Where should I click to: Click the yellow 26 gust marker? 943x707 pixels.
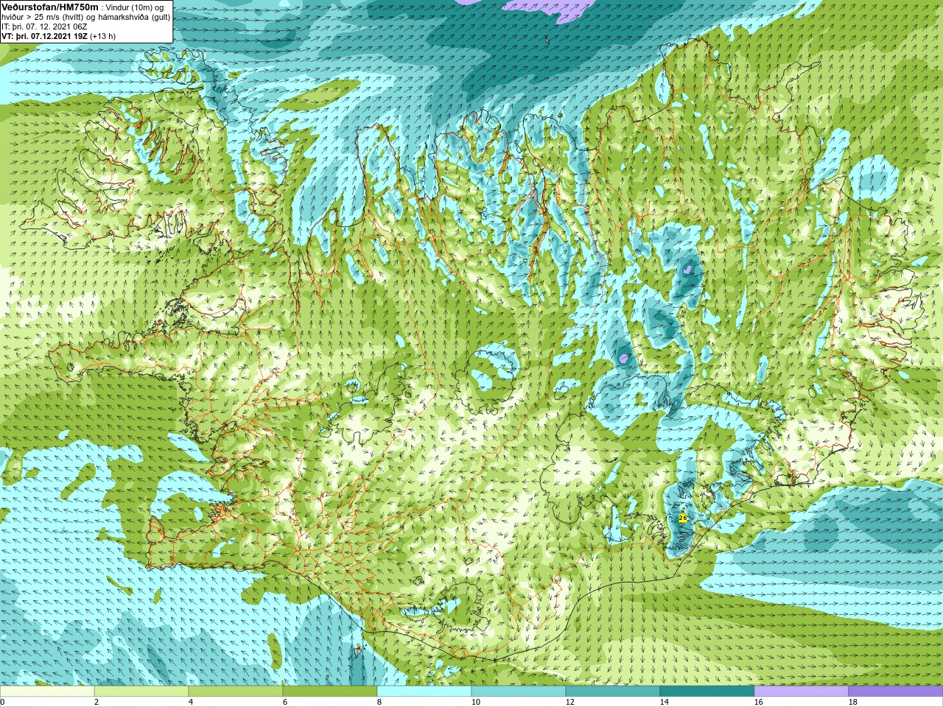point(683,518)
